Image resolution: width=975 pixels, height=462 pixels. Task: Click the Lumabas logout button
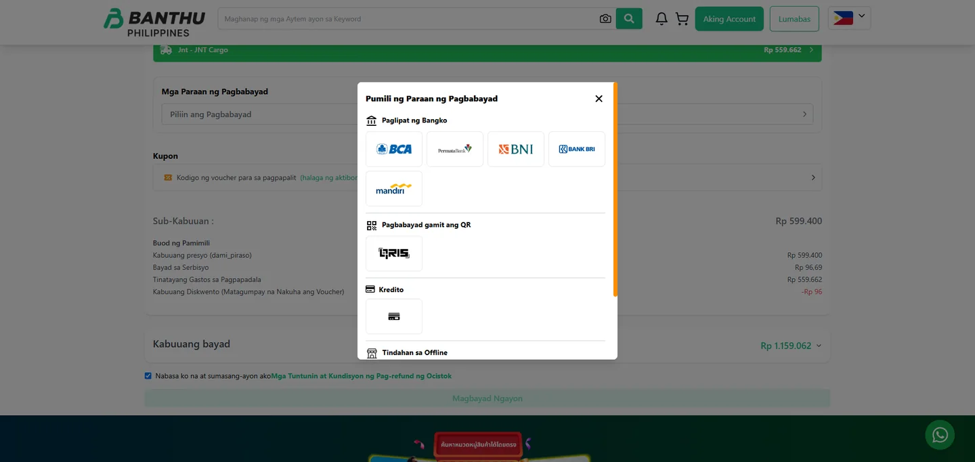794,19
